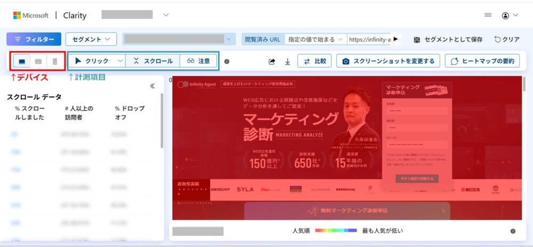
Task: Click the download heatmap icon
Action: click(x=288, y=61)
